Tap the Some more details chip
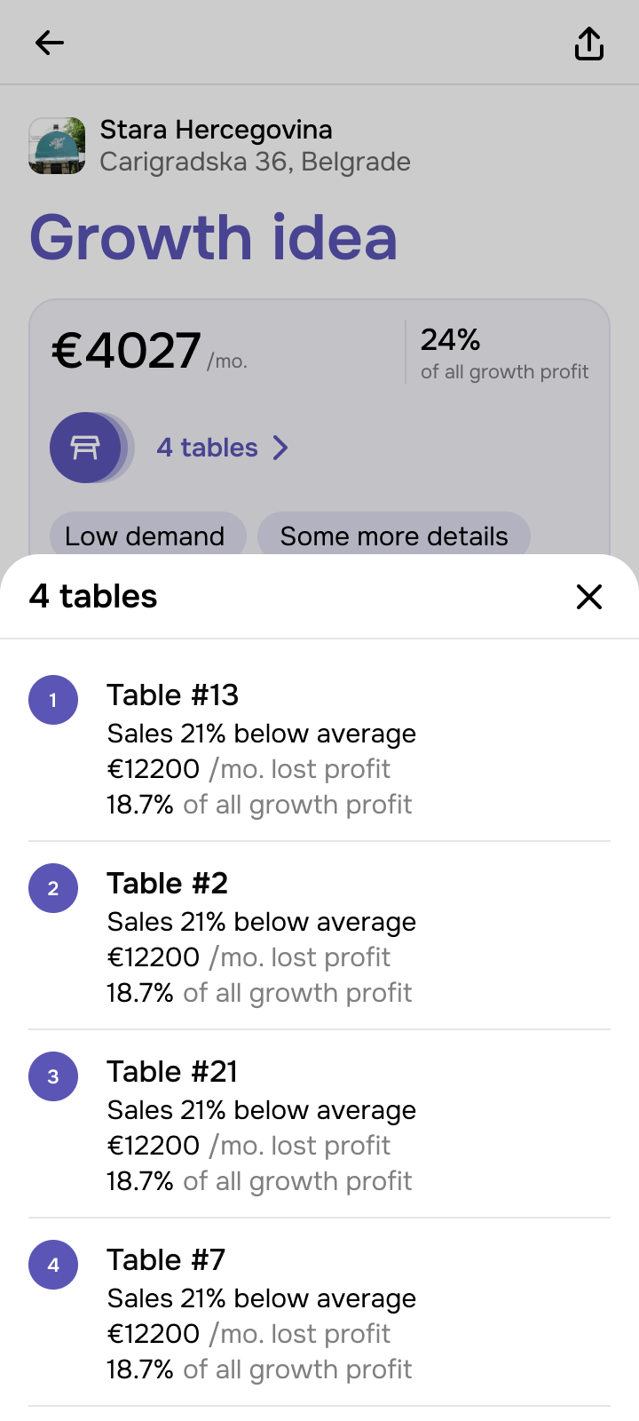This screenshot has height=1421, width=639. [x=394, y=536]
